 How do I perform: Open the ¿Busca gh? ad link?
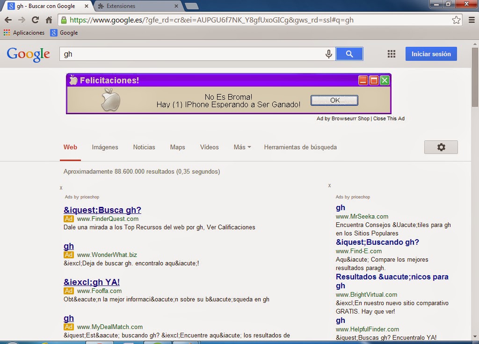coord(102,210)
